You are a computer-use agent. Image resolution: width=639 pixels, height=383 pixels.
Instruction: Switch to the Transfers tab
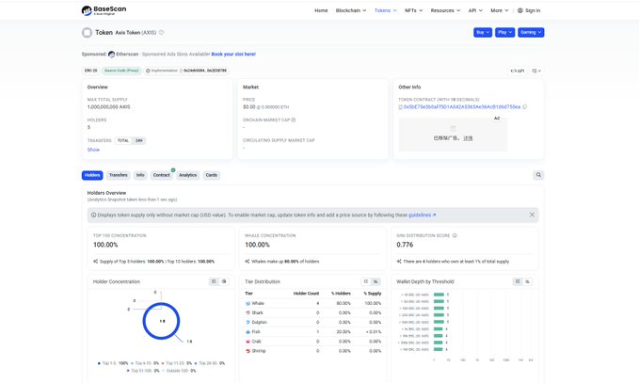(119, 175)
